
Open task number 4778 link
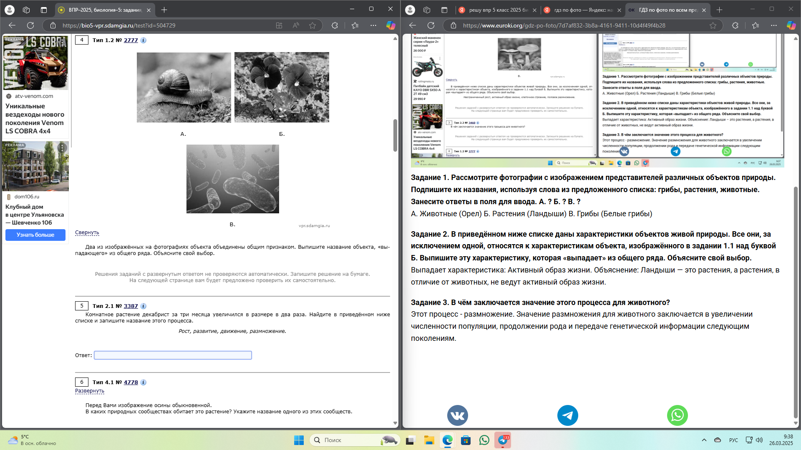click(x=131, y=382)
